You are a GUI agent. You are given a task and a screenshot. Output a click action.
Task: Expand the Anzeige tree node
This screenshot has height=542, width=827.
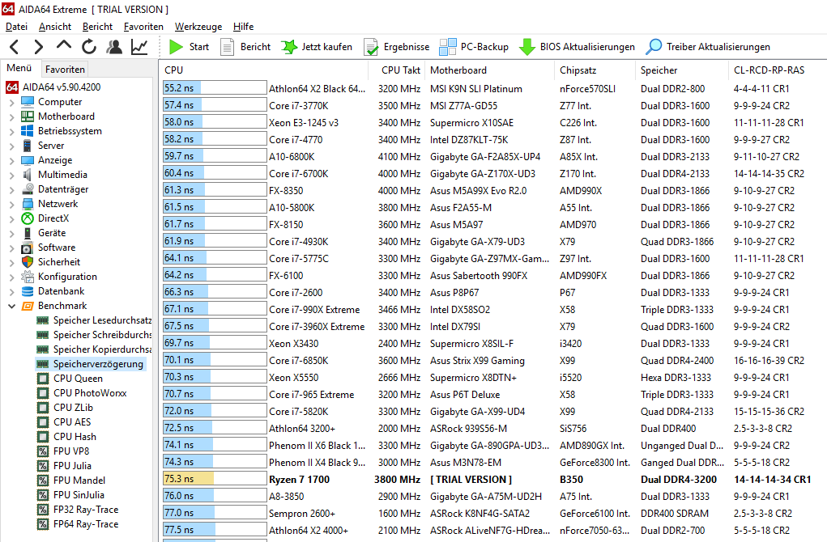coord(11,161)
